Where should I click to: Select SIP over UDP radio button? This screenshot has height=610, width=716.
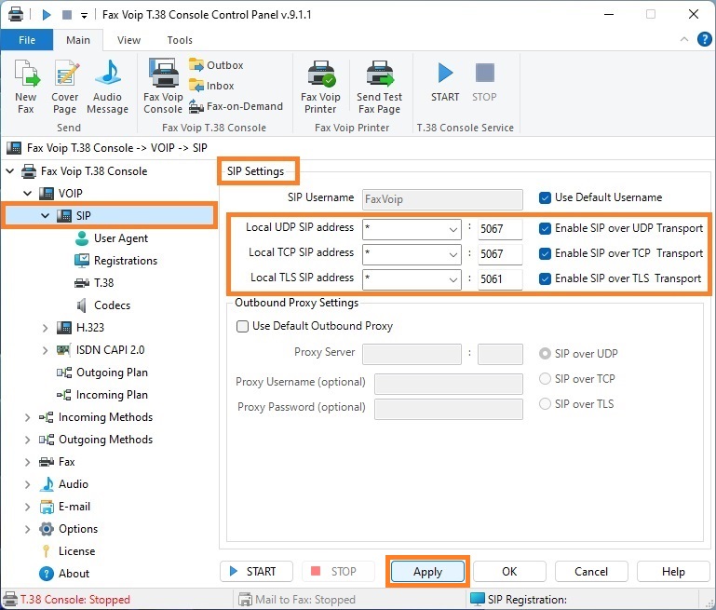[x=545, y=354]
